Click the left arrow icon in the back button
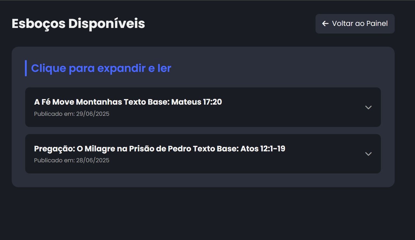The height and width of the screenshot is (240, 415). [x=325, y=24]
